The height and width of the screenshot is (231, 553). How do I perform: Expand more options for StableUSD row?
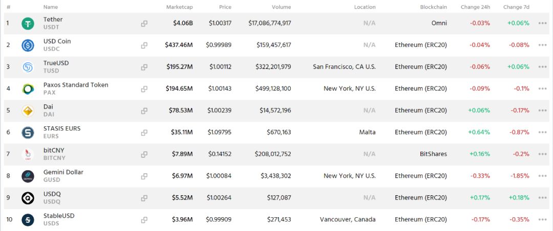pyautogui.click(x=542, y=220)
